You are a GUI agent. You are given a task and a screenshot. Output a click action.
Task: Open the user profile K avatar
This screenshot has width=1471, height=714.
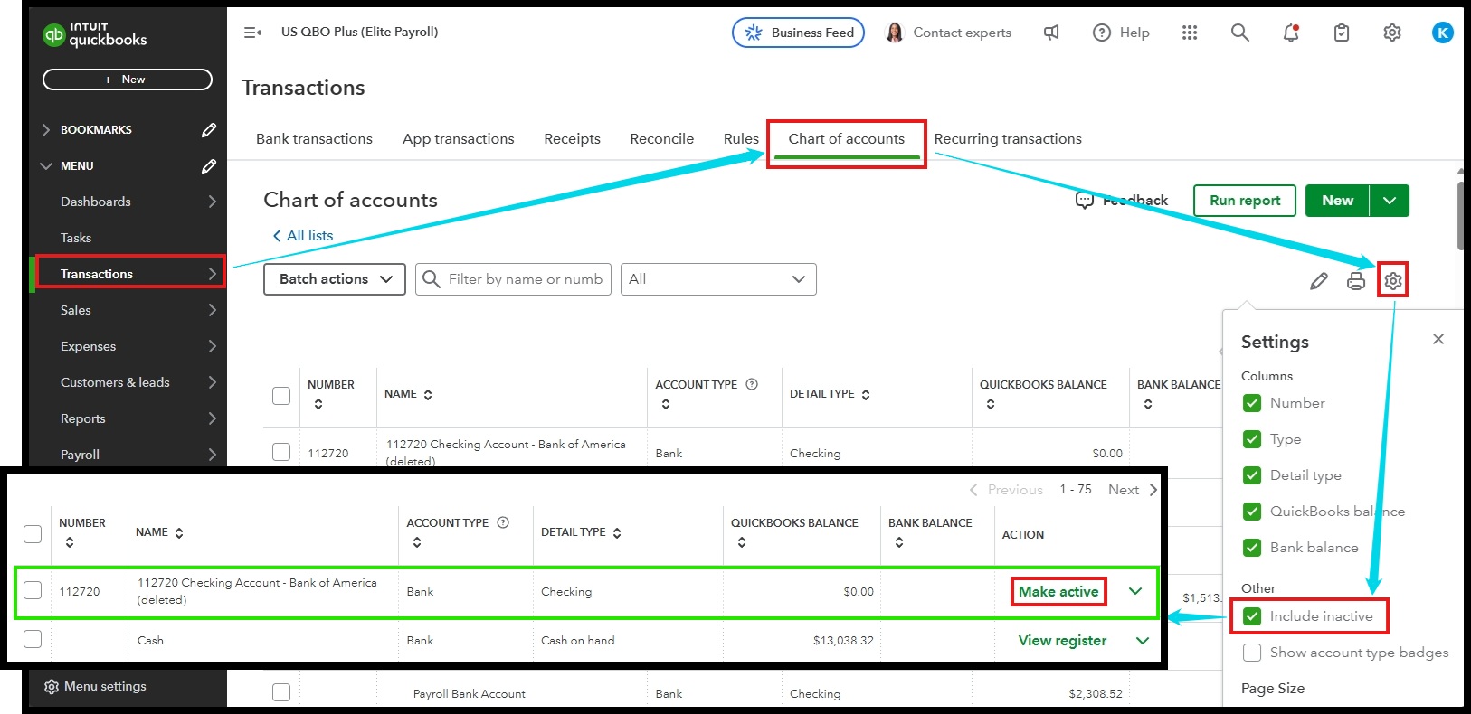[x=1443, y=33]
